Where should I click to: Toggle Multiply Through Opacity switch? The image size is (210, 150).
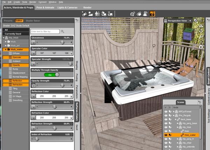52,75
